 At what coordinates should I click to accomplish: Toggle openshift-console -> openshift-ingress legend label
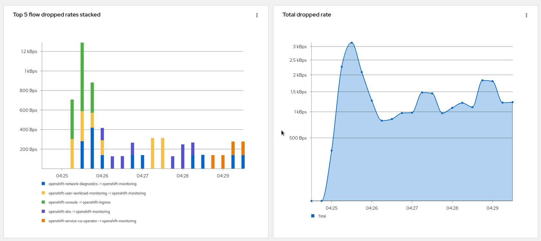point(79,202)
